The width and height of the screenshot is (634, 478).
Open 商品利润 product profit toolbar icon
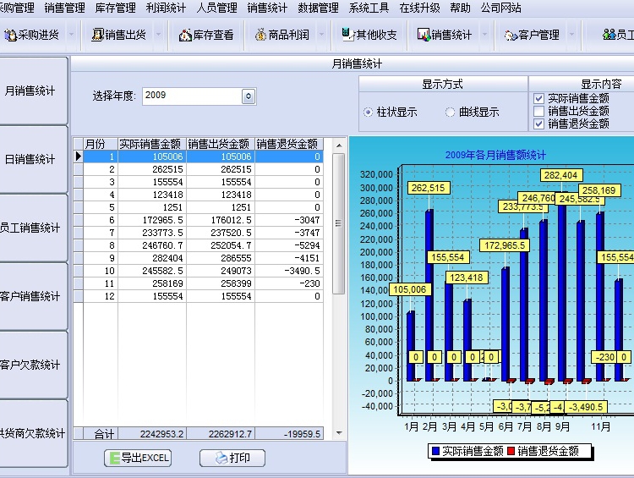(x=260, y=35)
